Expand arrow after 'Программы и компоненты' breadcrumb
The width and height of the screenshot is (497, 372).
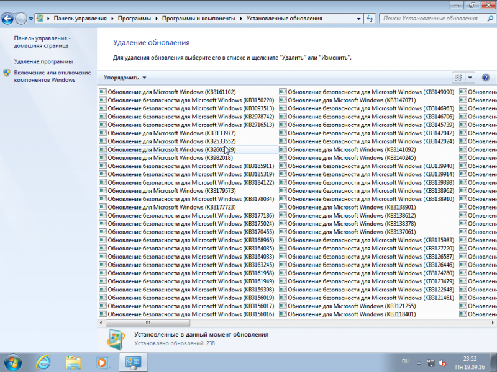(241, 19)
